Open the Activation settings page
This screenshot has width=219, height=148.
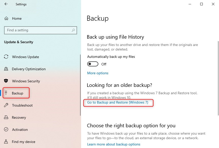coord(20,130)
